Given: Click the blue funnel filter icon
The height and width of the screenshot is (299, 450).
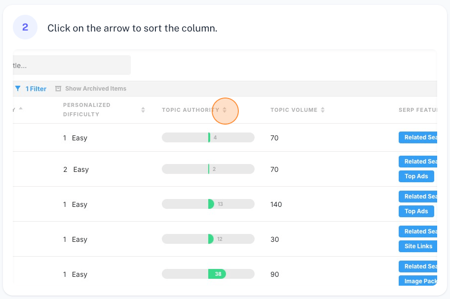Looking at the screenshot, I should [18, 89].
